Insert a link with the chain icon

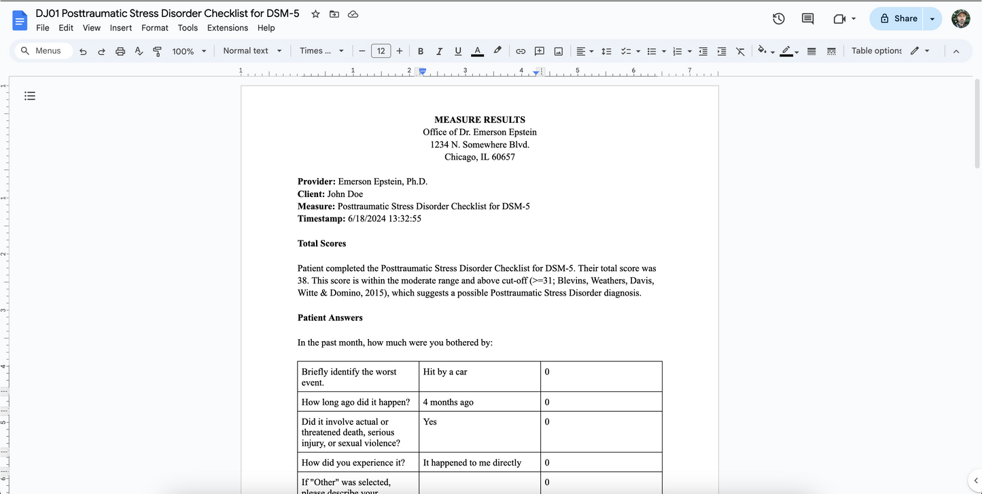point(521,51)
